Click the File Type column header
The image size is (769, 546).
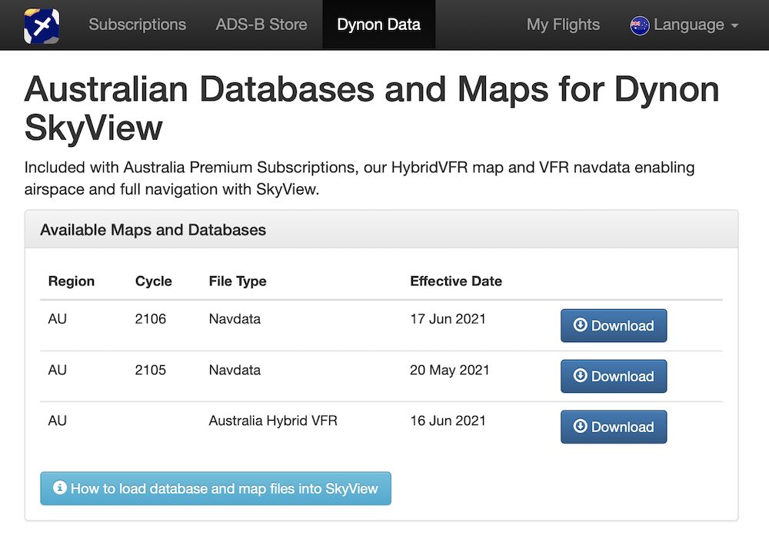point(238,281)
